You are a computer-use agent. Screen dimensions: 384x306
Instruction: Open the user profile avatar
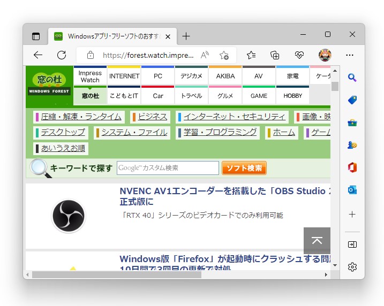325,55
